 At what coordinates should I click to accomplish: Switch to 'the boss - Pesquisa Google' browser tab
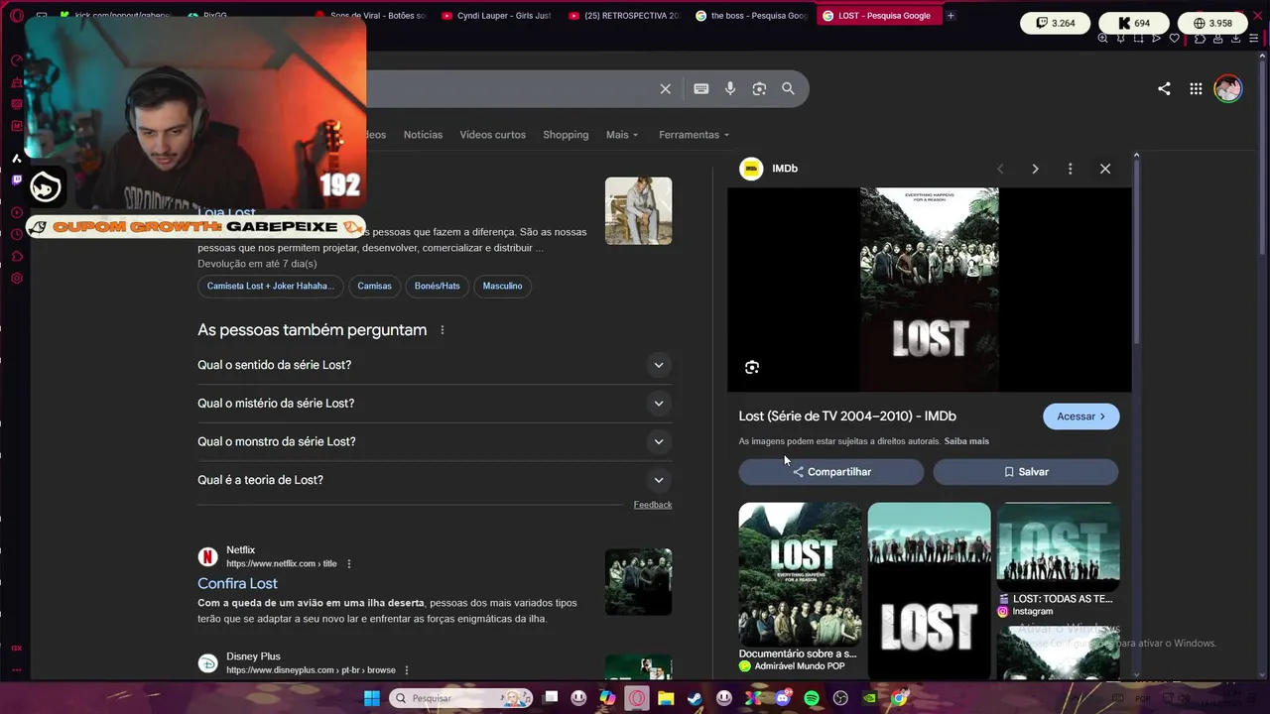751,16
